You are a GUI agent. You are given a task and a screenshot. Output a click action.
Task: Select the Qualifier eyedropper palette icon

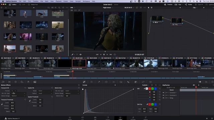pyautogui.click(x=99, y=82)
